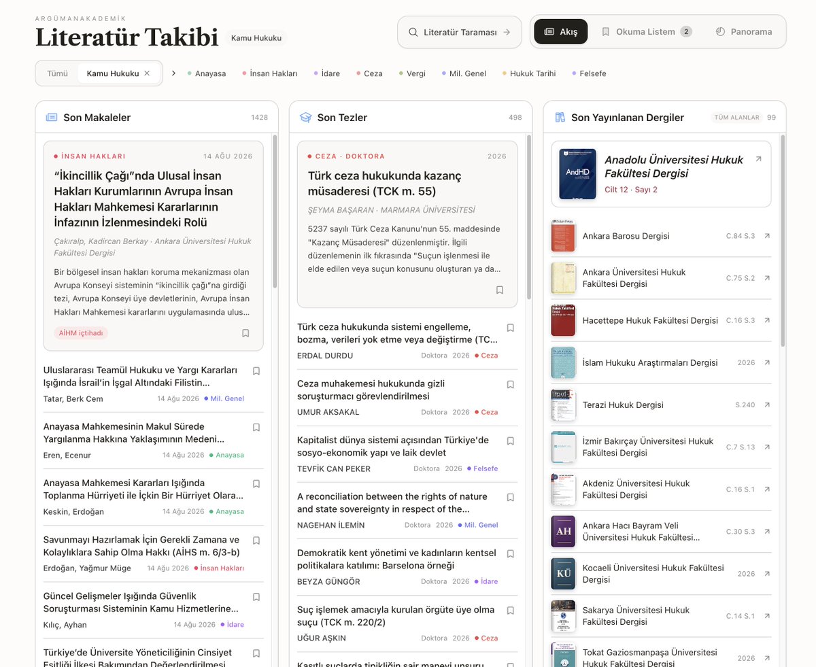Open the Kocaeli KÜ journal cover thumbnail
This screenshot has width=816, height=667.
point(563,574)
